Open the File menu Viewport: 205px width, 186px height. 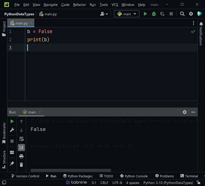pos(17,5)
